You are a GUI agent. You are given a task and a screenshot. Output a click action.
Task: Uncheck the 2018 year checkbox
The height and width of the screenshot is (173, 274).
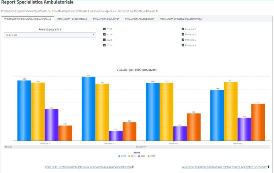[104, 29]
